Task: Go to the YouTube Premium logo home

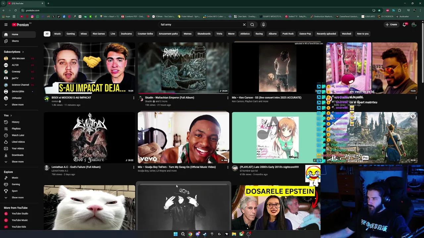Action: click(x=21, y=24)
